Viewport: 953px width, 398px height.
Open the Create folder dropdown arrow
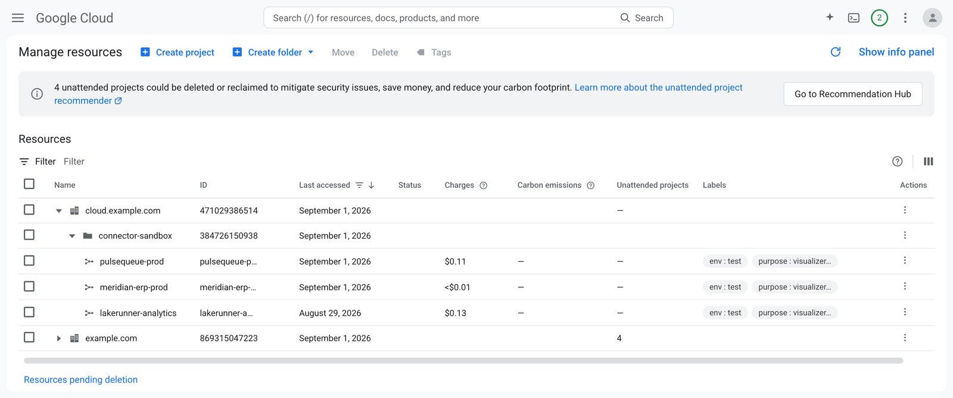pos(310,52)
